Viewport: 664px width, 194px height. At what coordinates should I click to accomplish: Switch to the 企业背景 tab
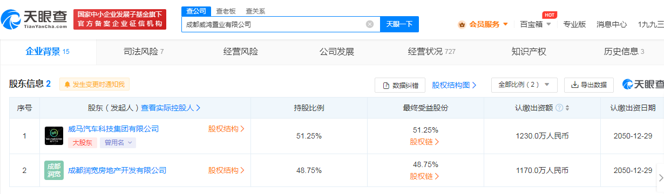point(48,52)
